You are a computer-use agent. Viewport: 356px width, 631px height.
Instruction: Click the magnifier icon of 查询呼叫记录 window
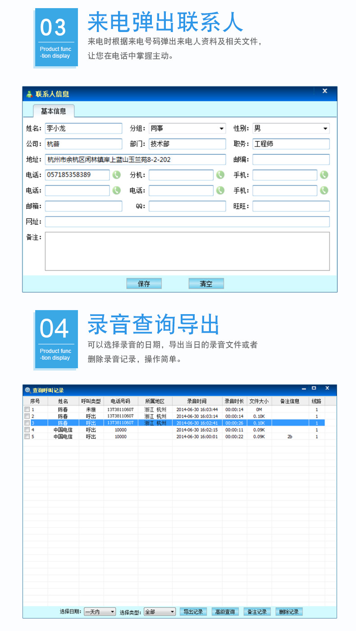[28, 390]
